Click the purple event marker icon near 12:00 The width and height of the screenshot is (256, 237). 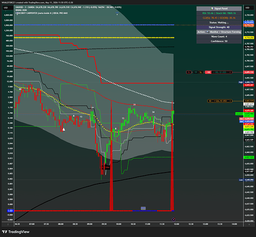174,219
